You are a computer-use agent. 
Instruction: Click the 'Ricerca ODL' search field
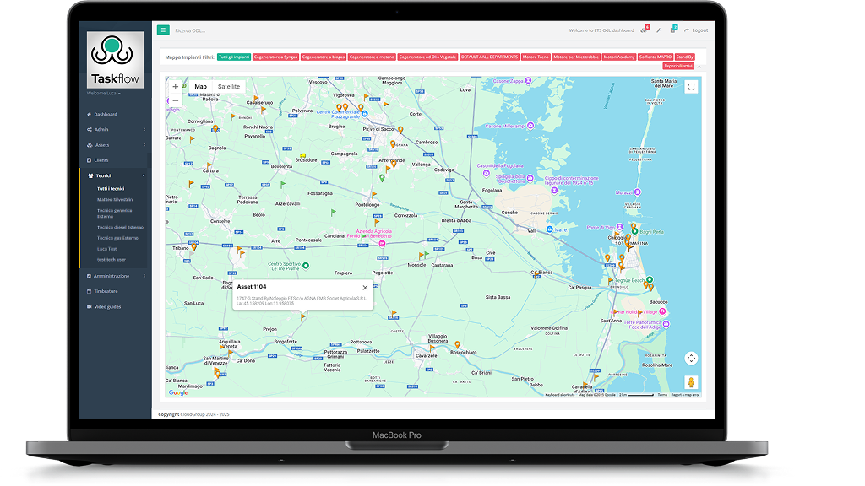pyautogui.click(x=203, y=30)
